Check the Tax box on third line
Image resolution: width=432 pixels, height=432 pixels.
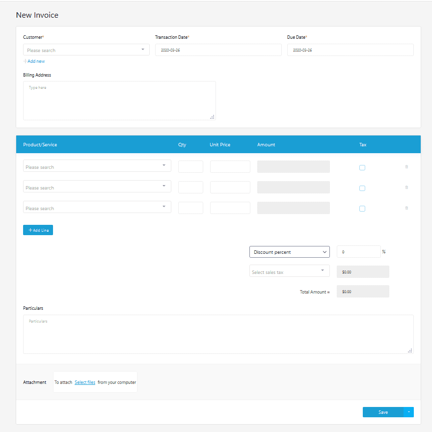(x=362, y=208)
